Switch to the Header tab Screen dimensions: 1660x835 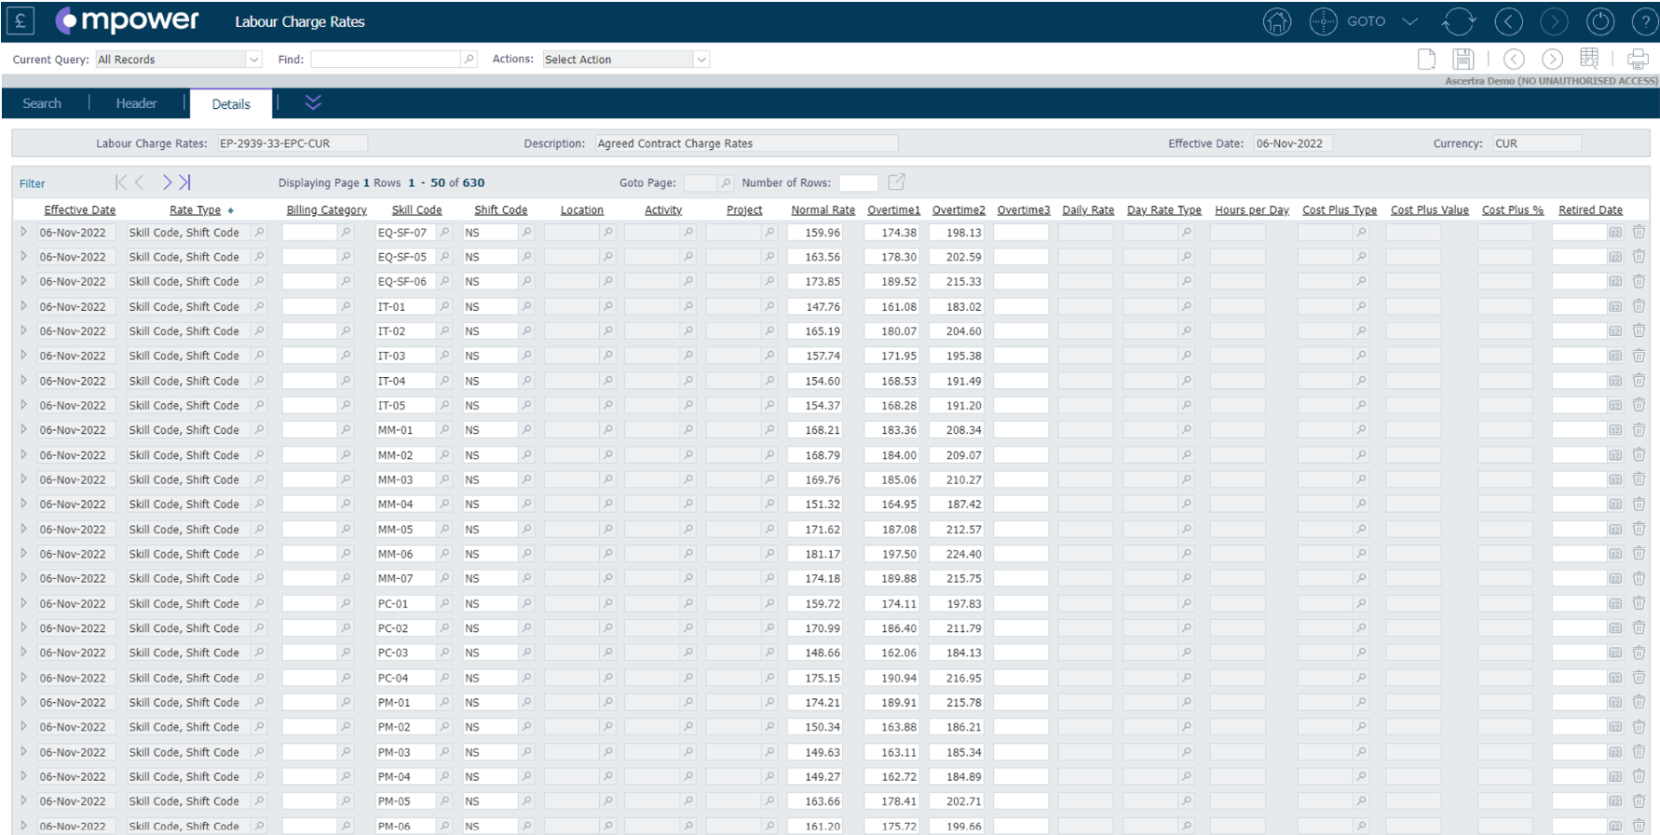(136, 103)
